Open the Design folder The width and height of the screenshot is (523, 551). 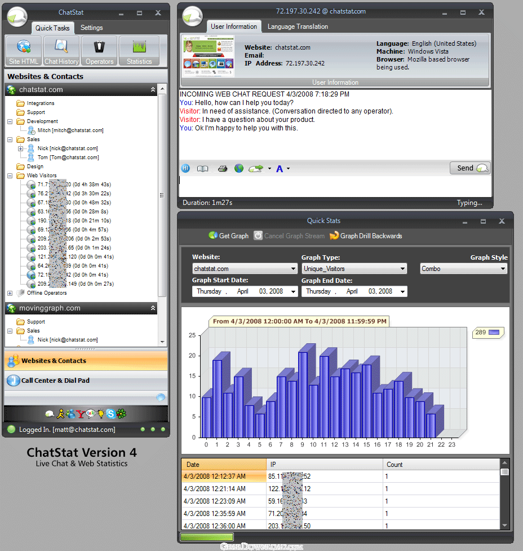click(x=35, y=167)
